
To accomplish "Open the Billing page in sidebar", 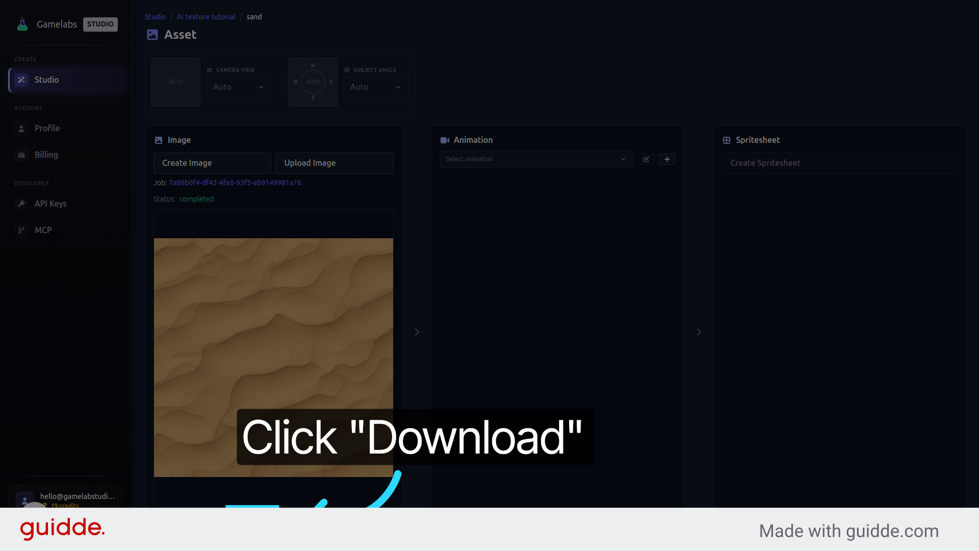I will [x=66, y=155].
